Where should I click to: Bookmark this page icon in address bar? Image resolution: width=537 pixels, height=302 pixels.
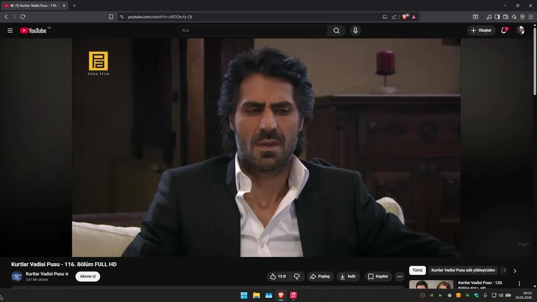111,17
